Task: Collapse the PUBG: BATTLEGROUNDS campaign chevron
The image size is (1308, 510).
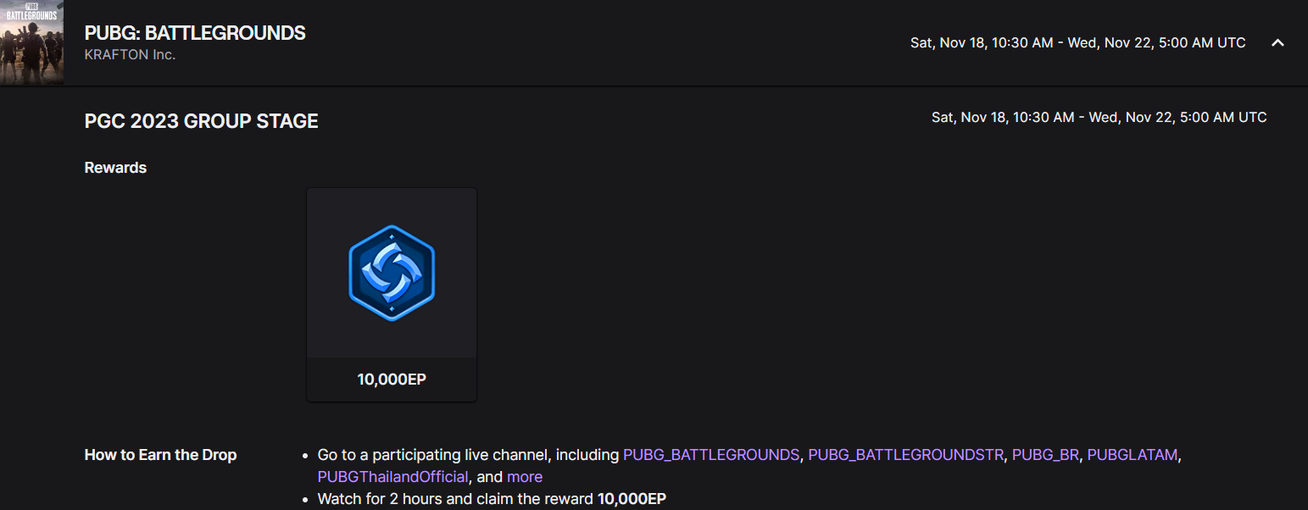Action: click(1278, 43)
